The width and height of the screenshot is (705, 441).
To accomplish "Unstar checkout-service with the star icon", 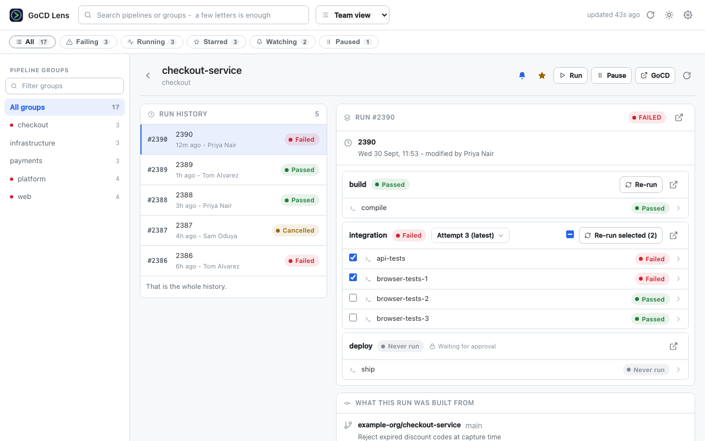I will 542,76.
